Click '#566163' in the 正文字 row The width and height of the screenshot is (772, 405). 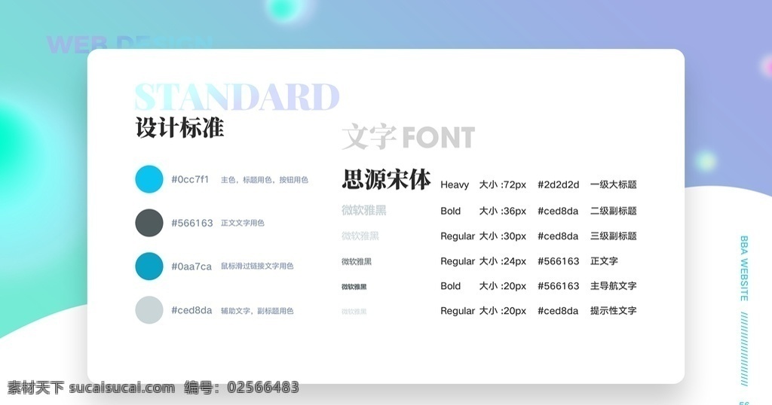(559, 261)
